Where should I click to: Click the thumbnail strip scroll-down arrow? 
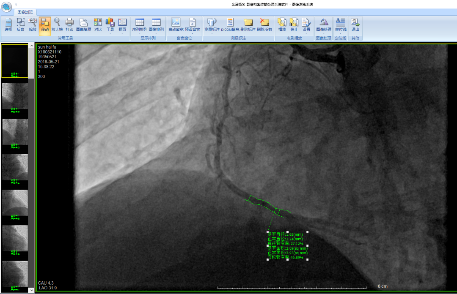coord(31,290)
